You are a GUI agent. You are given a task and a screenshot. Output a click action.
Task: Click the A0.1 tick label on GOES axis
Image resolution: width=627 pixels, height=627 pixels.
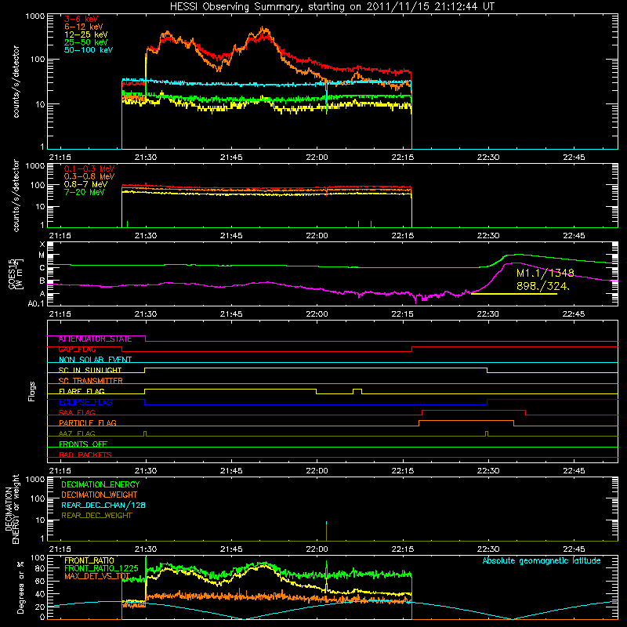36,304
